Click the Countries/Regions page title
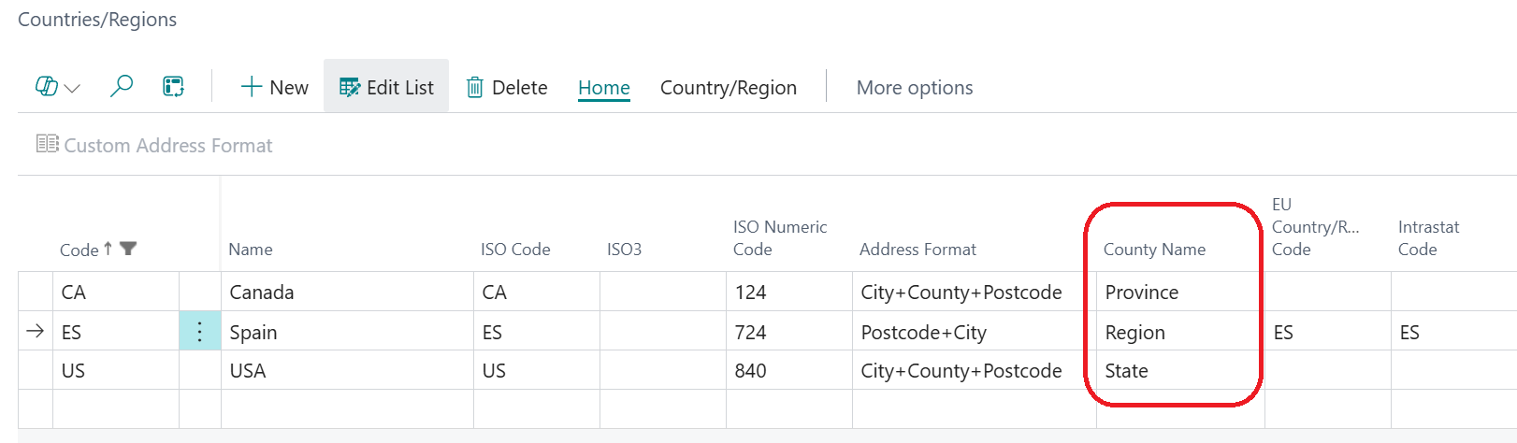The image size is (1517, 443). click(97, 20)
